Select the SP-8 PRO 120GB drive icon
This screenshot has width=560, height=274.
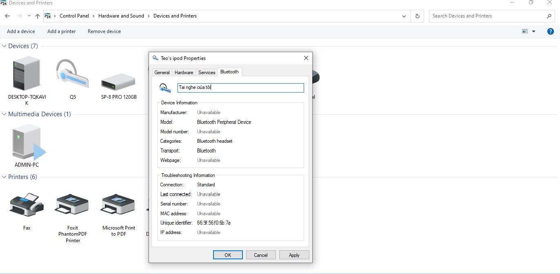(118, 82)
